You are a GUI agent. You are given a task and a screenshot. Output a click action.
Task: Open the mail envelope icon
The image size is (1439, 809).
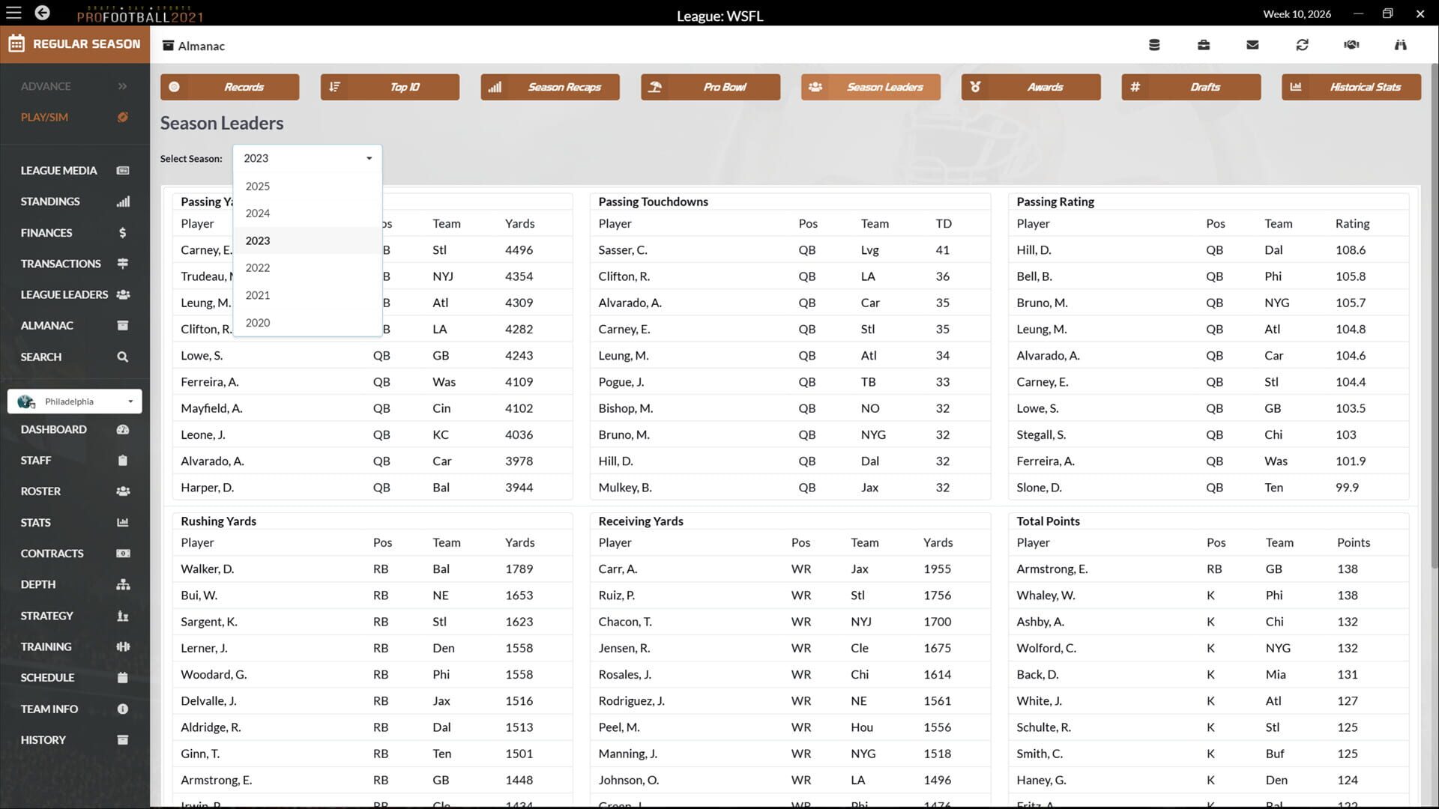[1252, 45]
